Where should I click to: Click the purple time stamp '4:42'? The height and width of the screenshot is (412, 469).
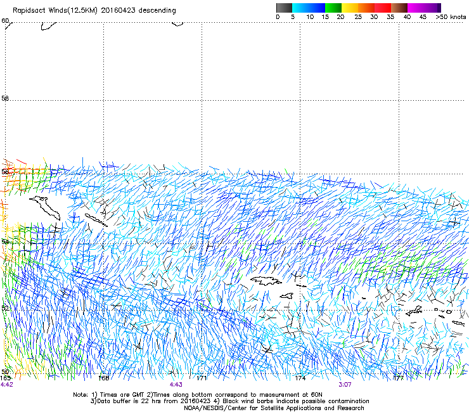click(x=7, y=385)
